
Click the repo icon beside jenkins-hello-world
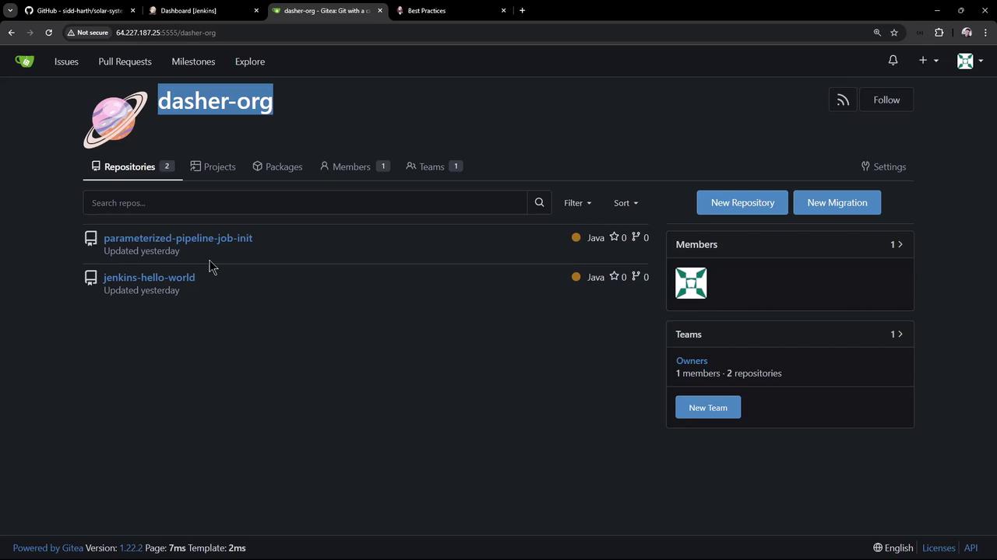pyautogui.click(x=91, y=278)
